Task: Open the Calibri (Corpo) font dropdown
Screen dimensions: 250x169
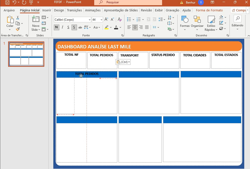Action: pyautogui.click(x=90, y=20)
